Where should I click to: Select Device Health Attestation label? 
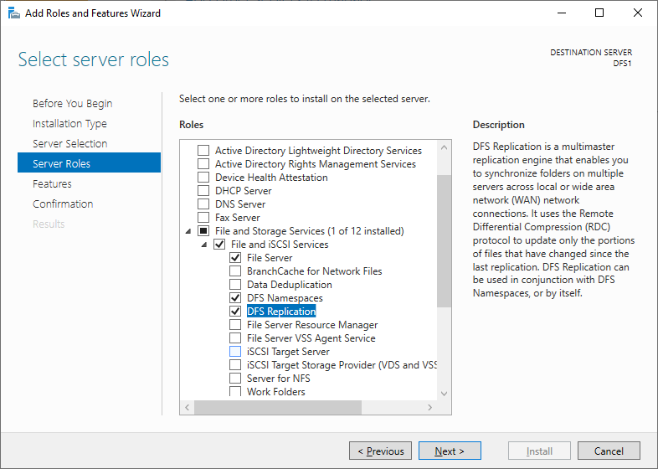[271, 178]
